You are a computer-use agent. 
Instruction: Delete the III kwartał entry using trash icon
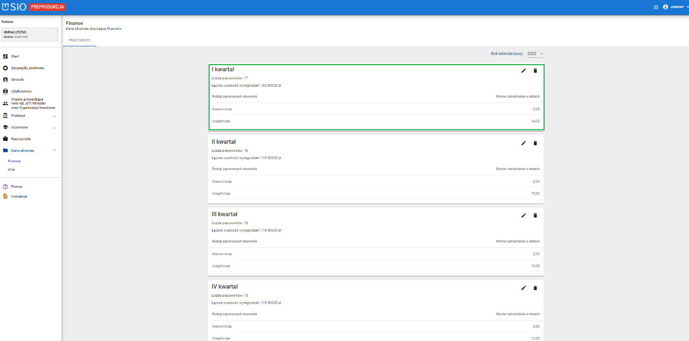[x=535, y=216]
